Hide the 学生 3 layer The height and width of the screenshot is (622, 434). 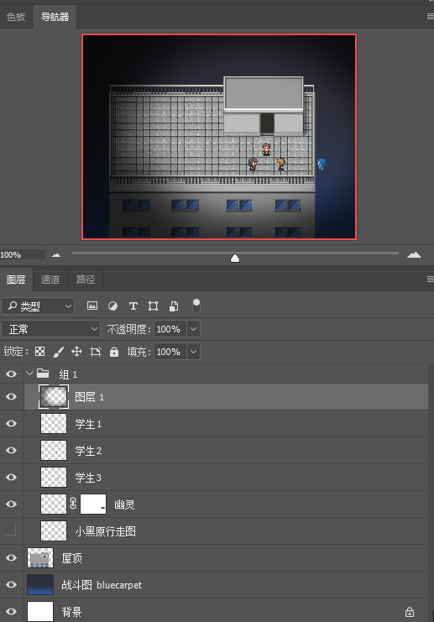pos(12,477)
